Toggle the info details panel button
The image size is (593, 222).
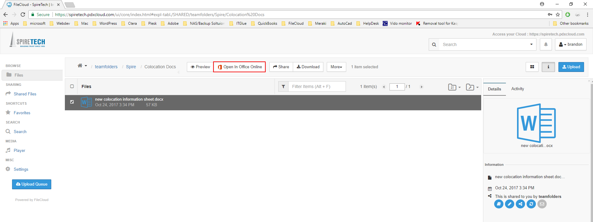tap(548, 67)
